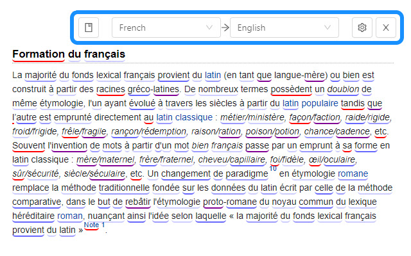Click the pair 'siècle/séculaire'

coord(94,174)
